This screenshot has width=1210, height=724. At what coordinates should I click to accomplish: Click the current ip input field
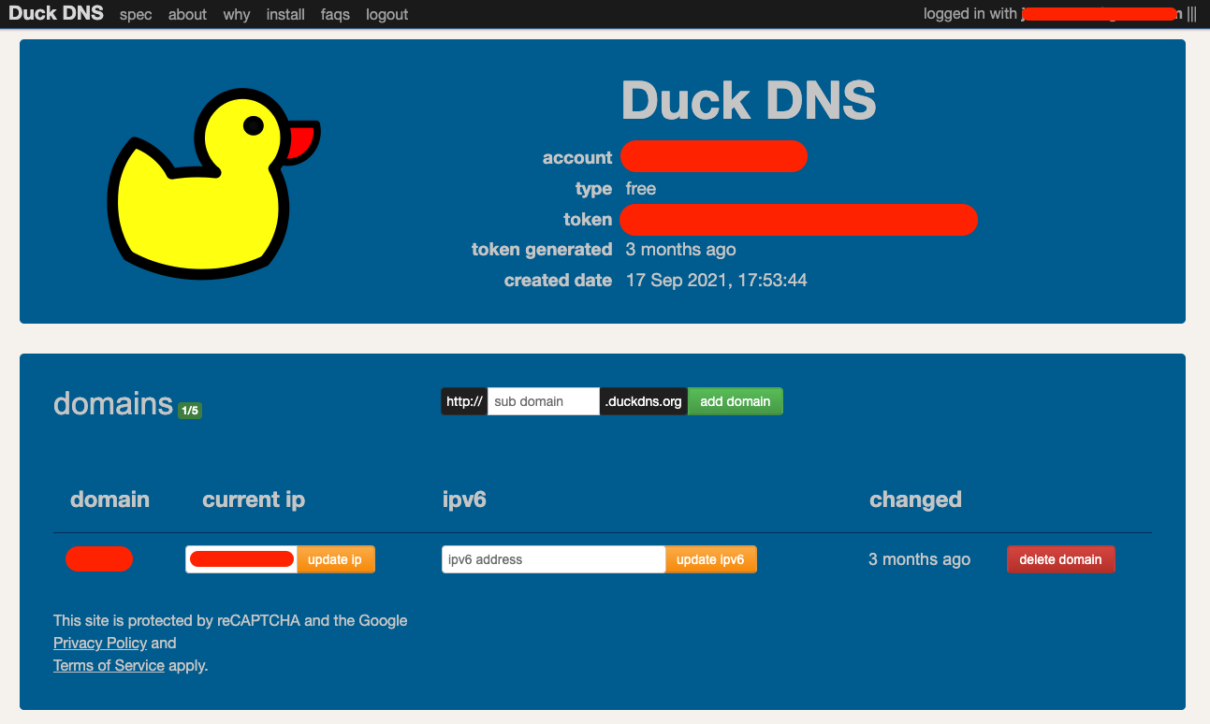tap(241, 559)
